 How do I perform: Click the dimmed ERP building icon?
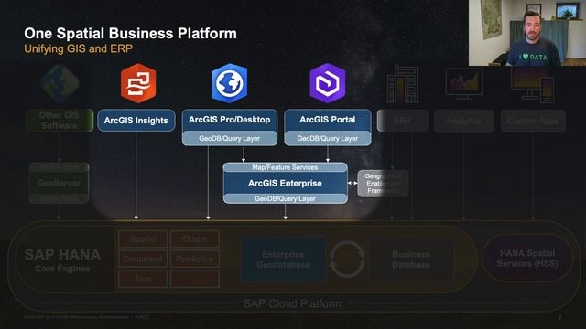click(403, 84)
